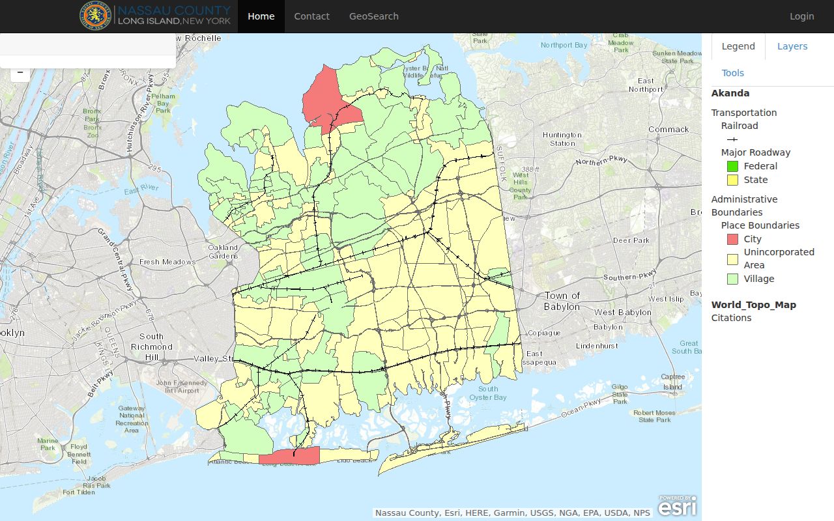Image resolution: width=834 pixels, height=521 pixels.
Task: Click the South Oyster Bay map label
Action: point(488,393)
